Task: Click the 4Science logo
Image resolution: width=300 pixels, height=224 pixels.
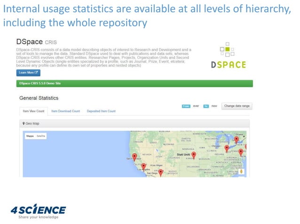Action: click(38, 211)
